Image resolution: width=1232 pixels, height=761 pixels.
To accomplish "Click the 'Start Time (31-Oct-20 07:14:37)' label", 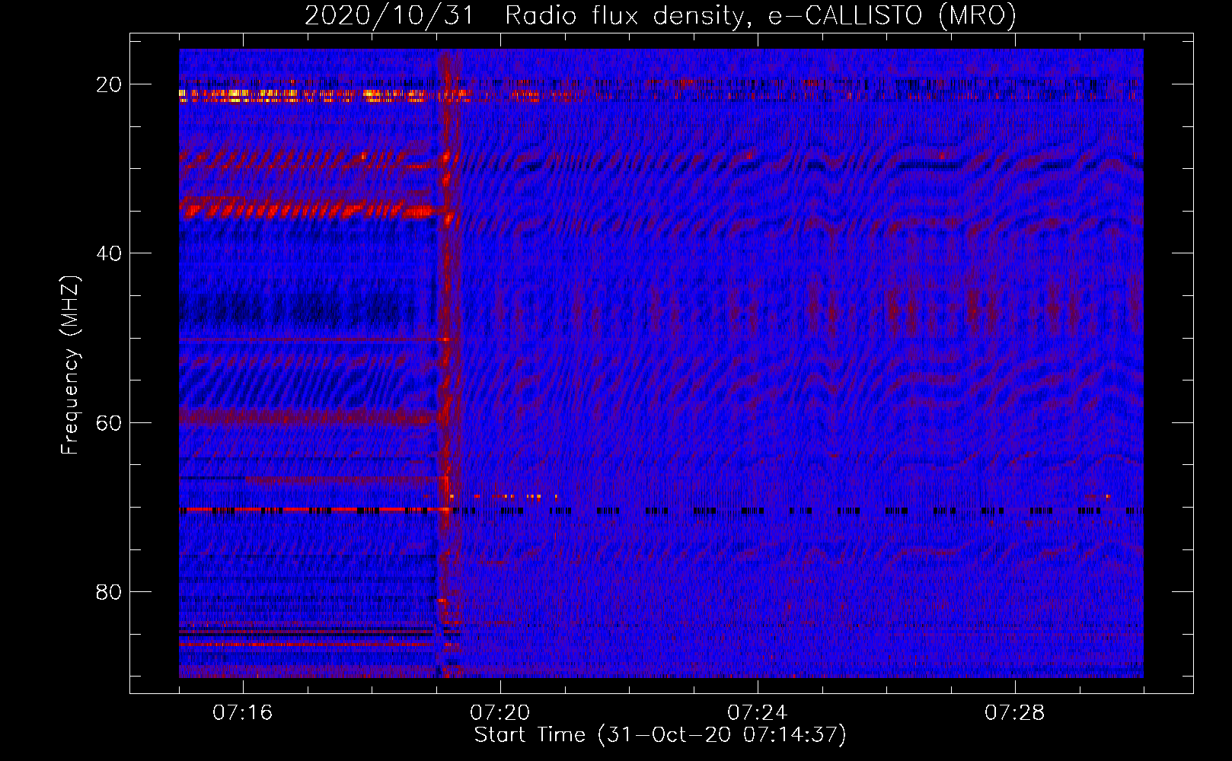I will (660, 735).
